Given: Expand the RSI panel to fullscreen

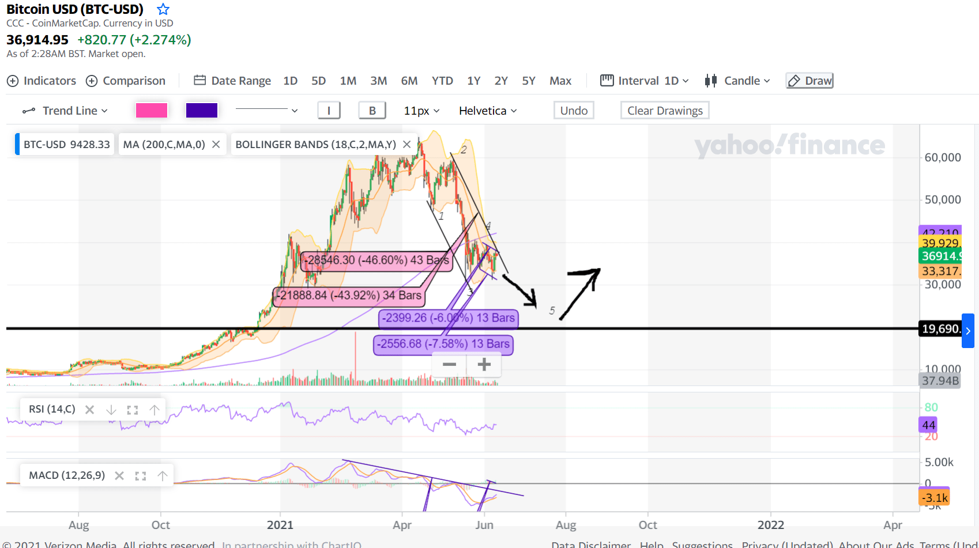Looking at the screenshot, I should (x=132, y=409).
